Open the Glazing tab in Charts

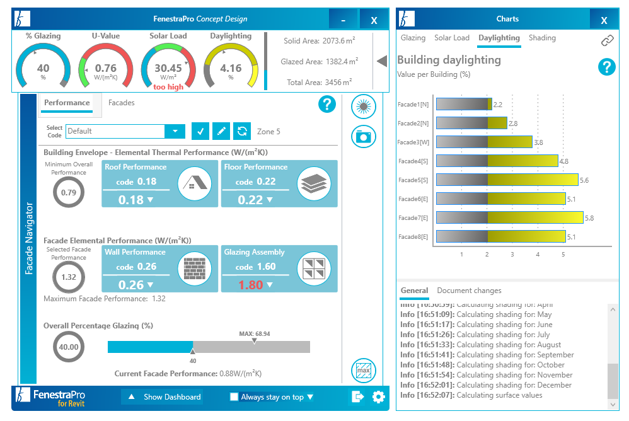pos(413,38)
